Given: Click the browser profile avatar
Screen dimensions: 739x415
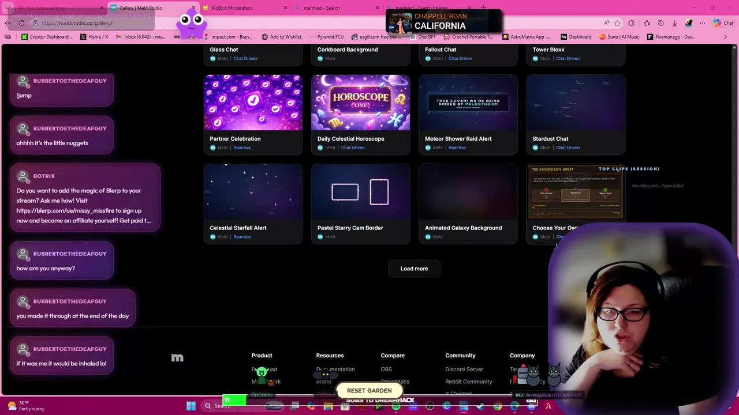Looking at the screenshot, I should 688,23.
